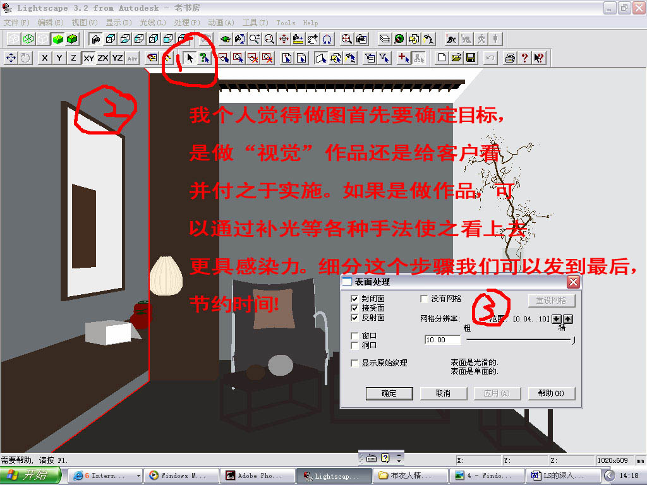
Task: Click the save floppy disk icon
Action: (471, 58)
